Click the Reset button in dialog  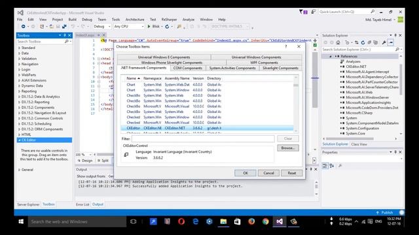pyautogui.click(x=292, y=173)
